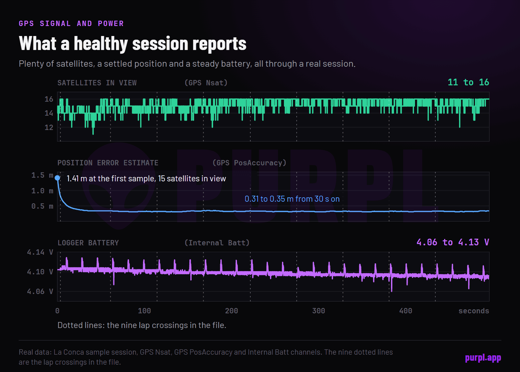
Task: Open the purpl.app link in the footer
Action: pos(483,358)
